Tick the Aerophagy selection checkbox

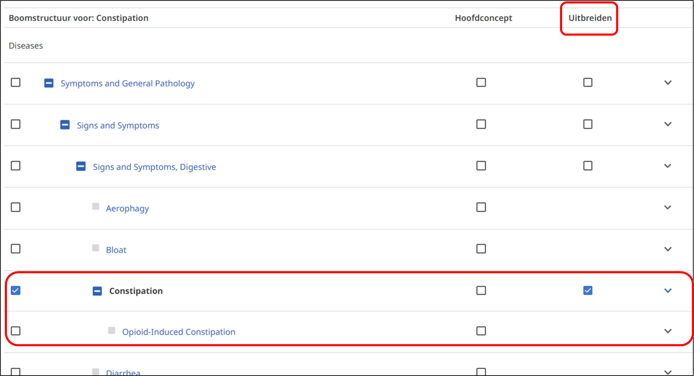pyautogui.click(x=16, y=207)
